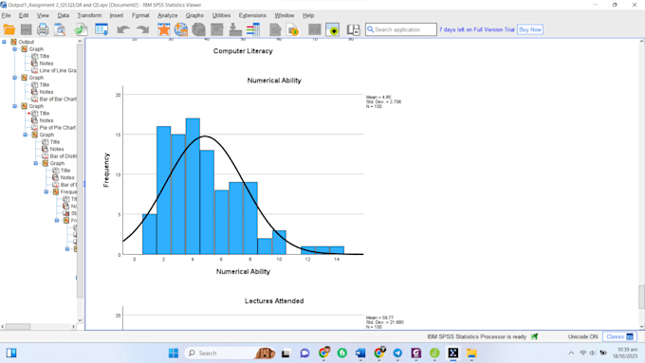Undo the last action

pos(123,29)
